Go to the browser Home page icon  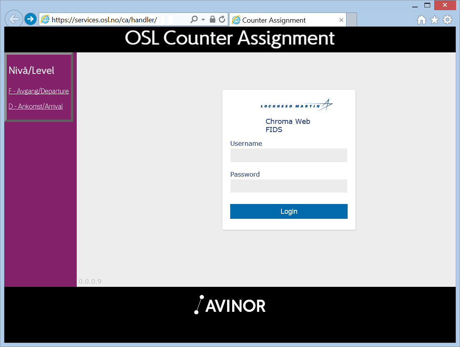pyautogui.click(x=422, y=20)
